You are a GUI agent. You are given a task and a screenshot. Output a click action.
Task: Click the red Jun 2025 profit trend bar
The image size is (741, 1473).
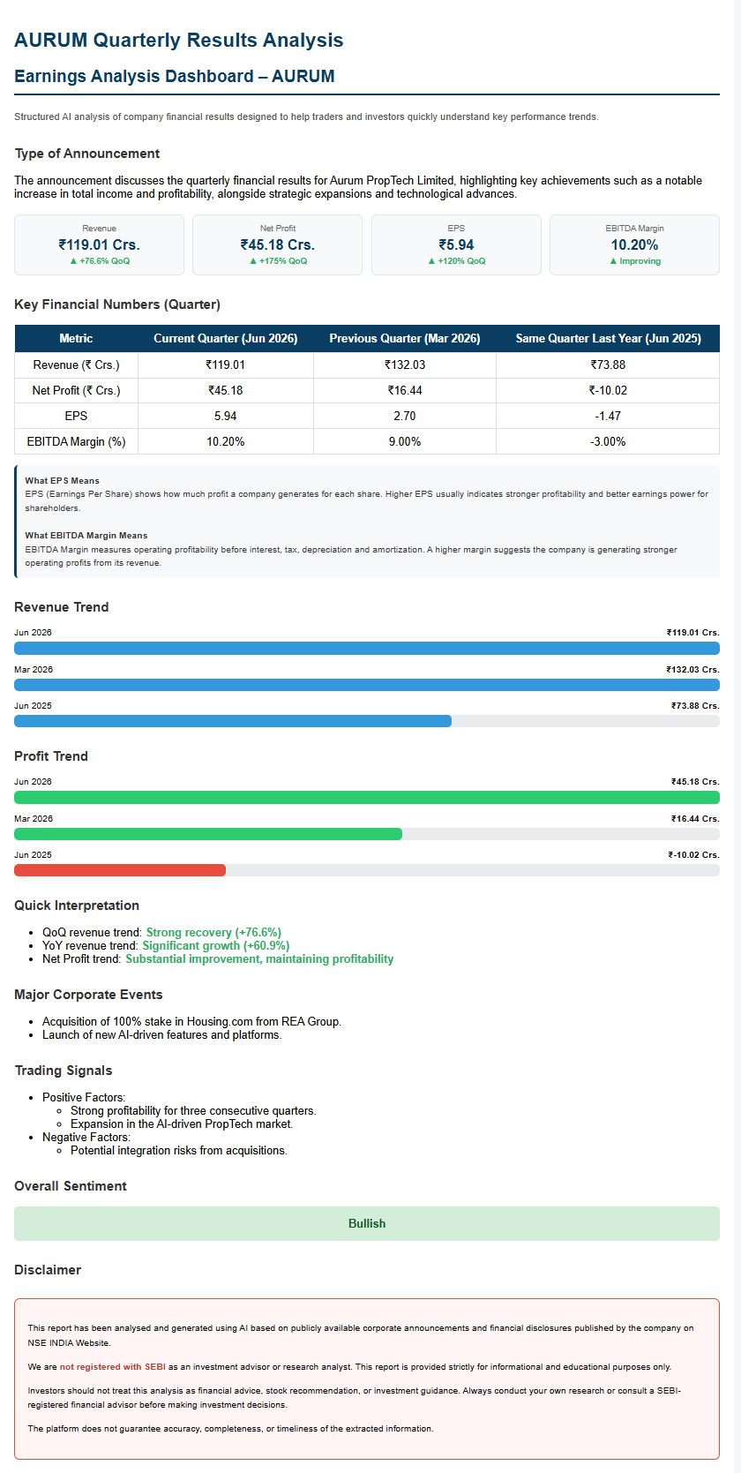tap(120, 870)
